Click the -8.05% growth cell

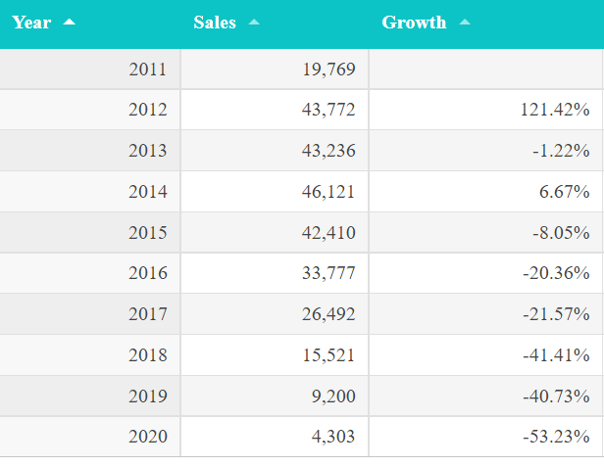pyautogui.click(x=560, y=233)
